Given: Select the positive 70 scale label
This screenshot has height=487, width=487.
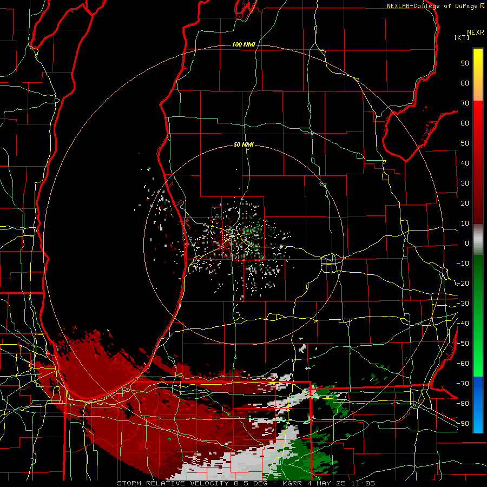Looking at the screenshot, I should click(465, 103).
